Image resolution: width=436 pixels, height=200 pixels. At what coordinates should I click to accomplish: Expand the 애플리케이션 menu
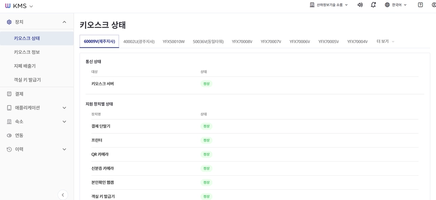[64, 108]
